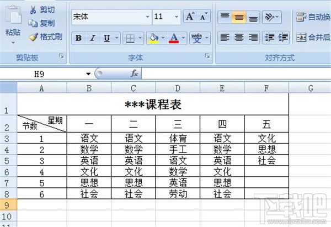Toggle Bold formatting
Viewport: 331px width, 227px height.
pyautogui.click(x=79, y=38)
